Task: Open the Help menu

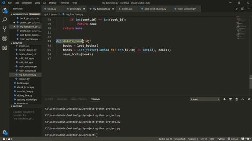Action: (x=74, y=3)
